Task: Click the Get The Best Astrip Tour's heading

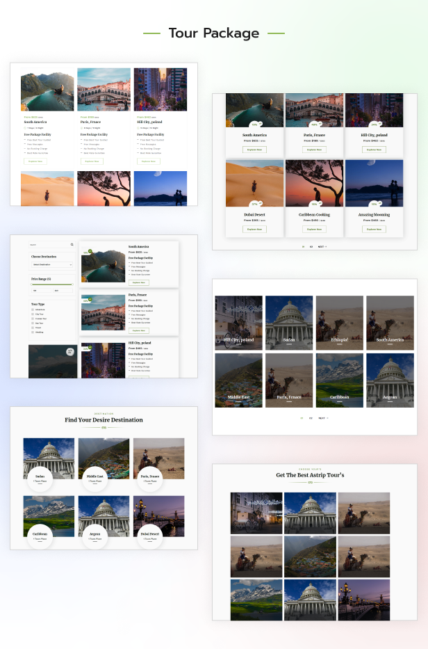Action: pos(310,475)
